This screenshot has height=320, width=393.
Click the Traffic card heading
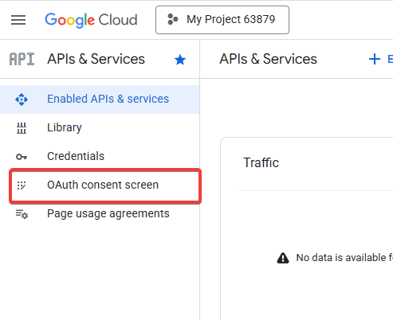pyautogui.click(x=261, y=162)
